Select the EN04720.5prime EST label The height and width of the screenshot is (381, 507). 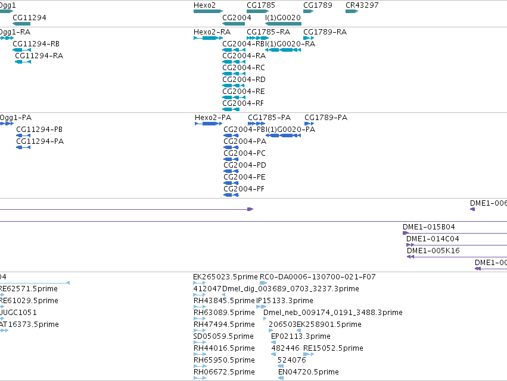click(309, 372)
